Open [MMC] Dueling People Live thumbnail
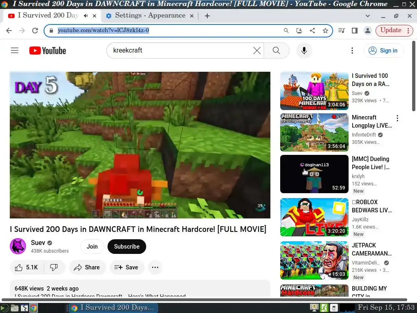This screenshot has height=313, width=417. (314, 174)
